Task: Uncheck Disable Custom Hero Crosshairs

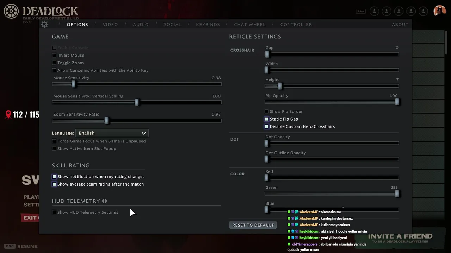Action: (267, 126)
